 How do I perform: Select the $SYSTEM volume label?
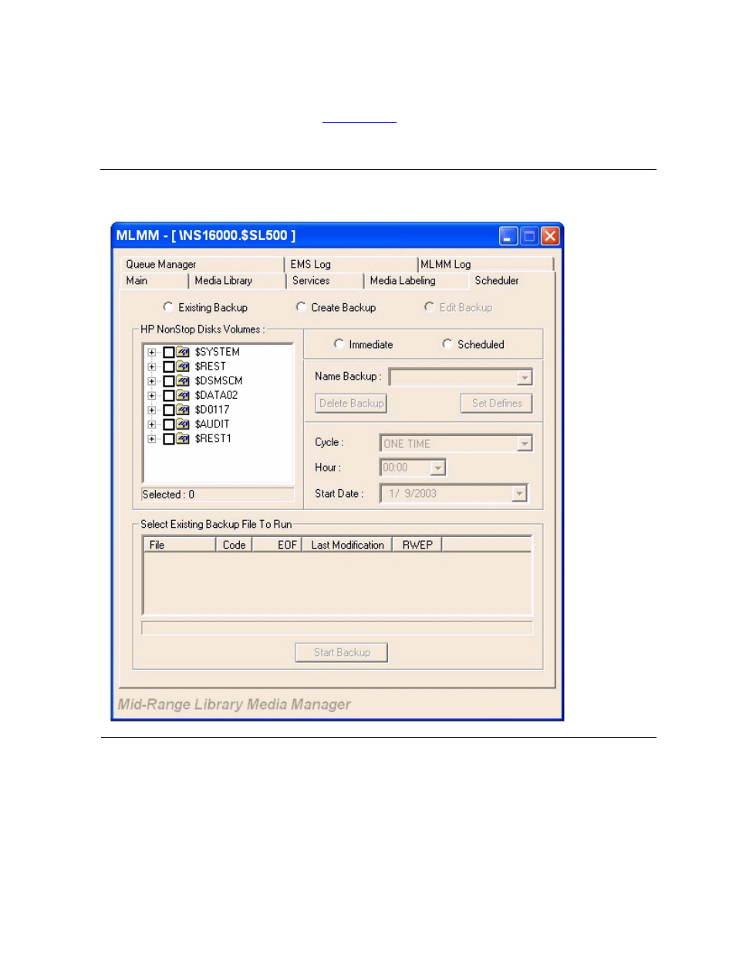[218, 352]
